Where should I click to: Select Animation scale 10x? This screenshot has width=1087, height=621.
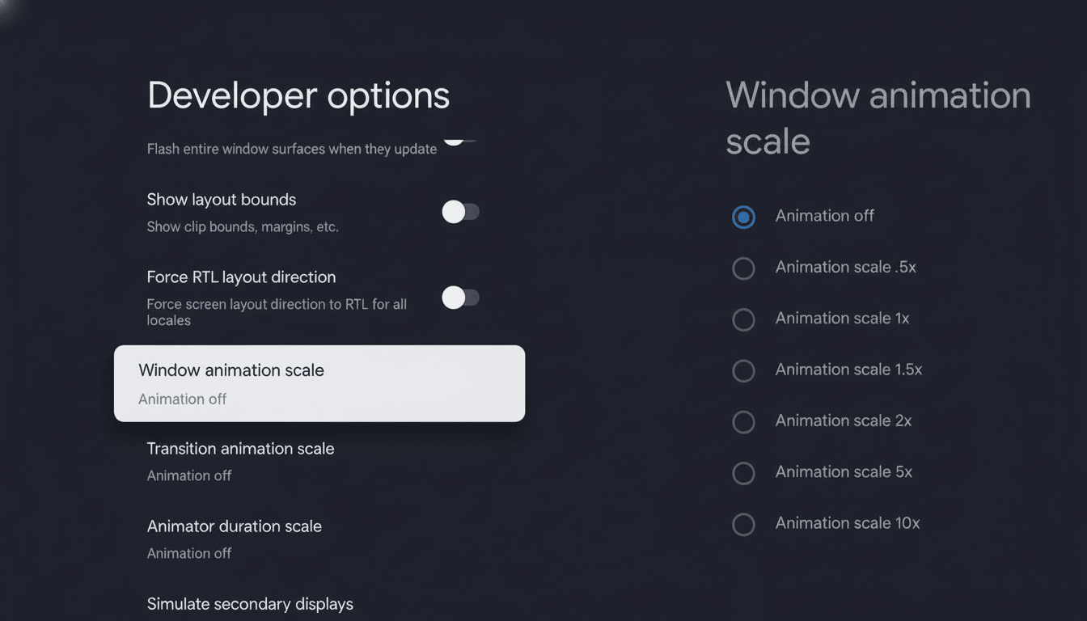(x=743, y=525)
